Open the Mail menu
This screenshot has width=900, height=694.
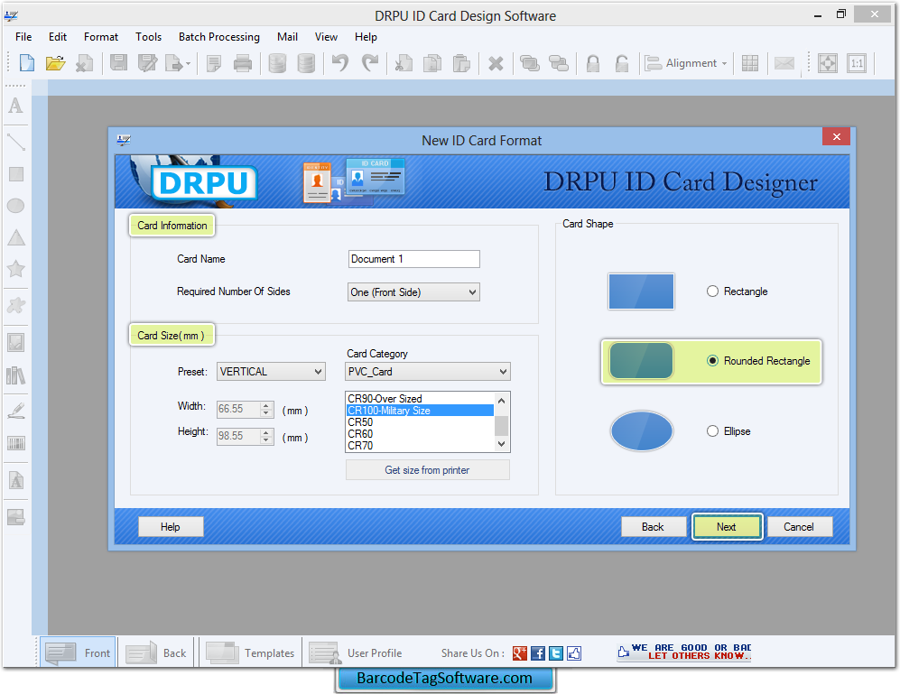pyautogui.click(x=288, y=37)
